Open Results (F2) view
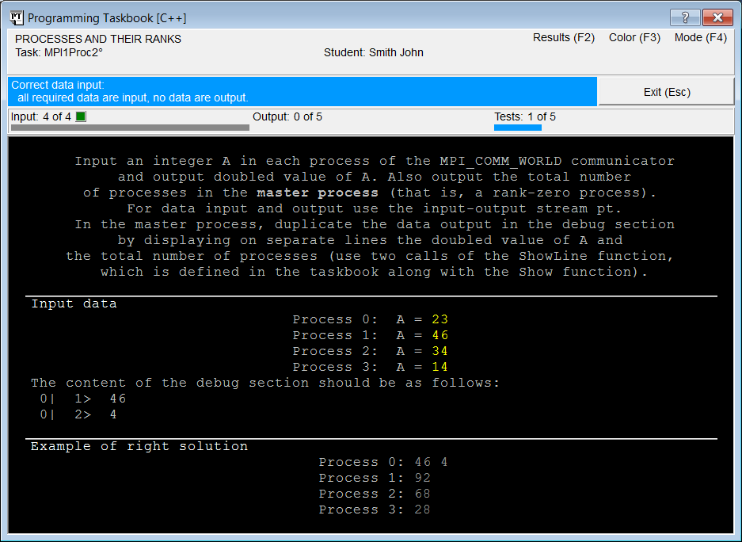The height and width of the screenshot is (542, 742). click(x=564, y=37)
